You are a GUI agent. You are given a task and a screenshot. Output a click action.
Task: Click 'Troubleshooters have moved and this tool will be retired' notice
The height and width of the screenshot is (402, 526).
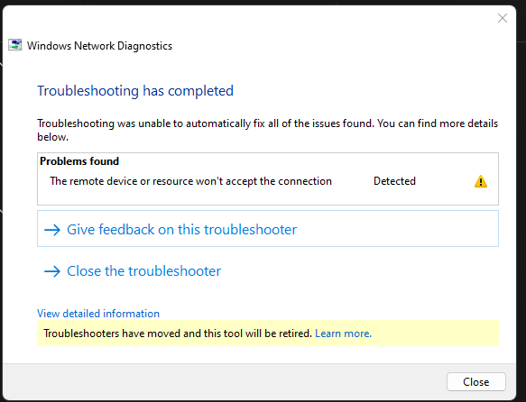(x=178, y=333)
